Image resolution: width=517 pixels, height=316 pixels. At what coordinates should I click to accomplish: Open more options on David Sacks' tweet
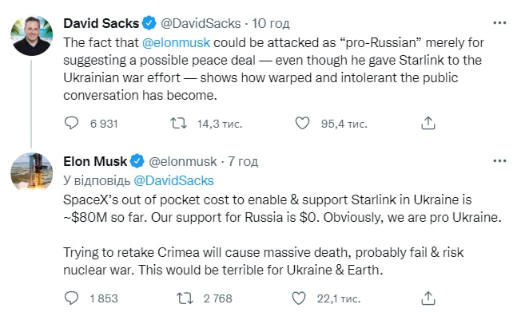tap(499, 23)
